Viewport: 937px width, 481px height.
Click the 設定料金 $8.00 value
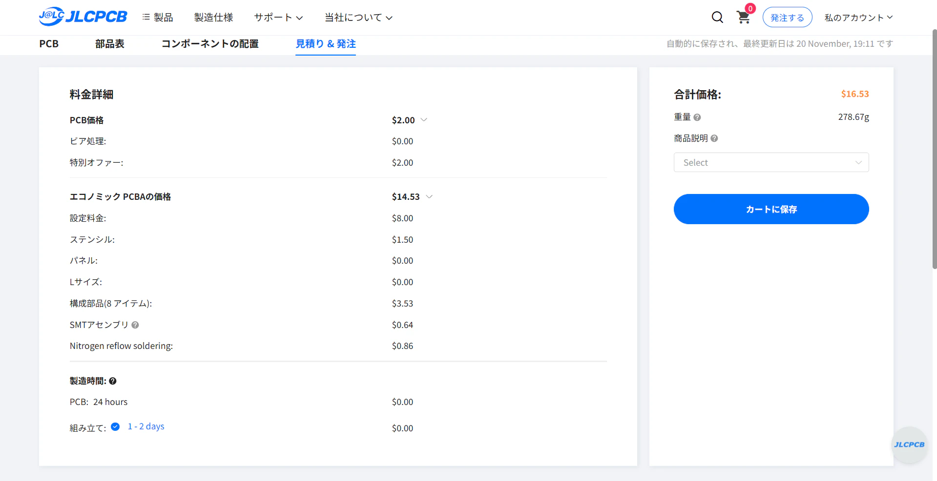tap(402, 218)
